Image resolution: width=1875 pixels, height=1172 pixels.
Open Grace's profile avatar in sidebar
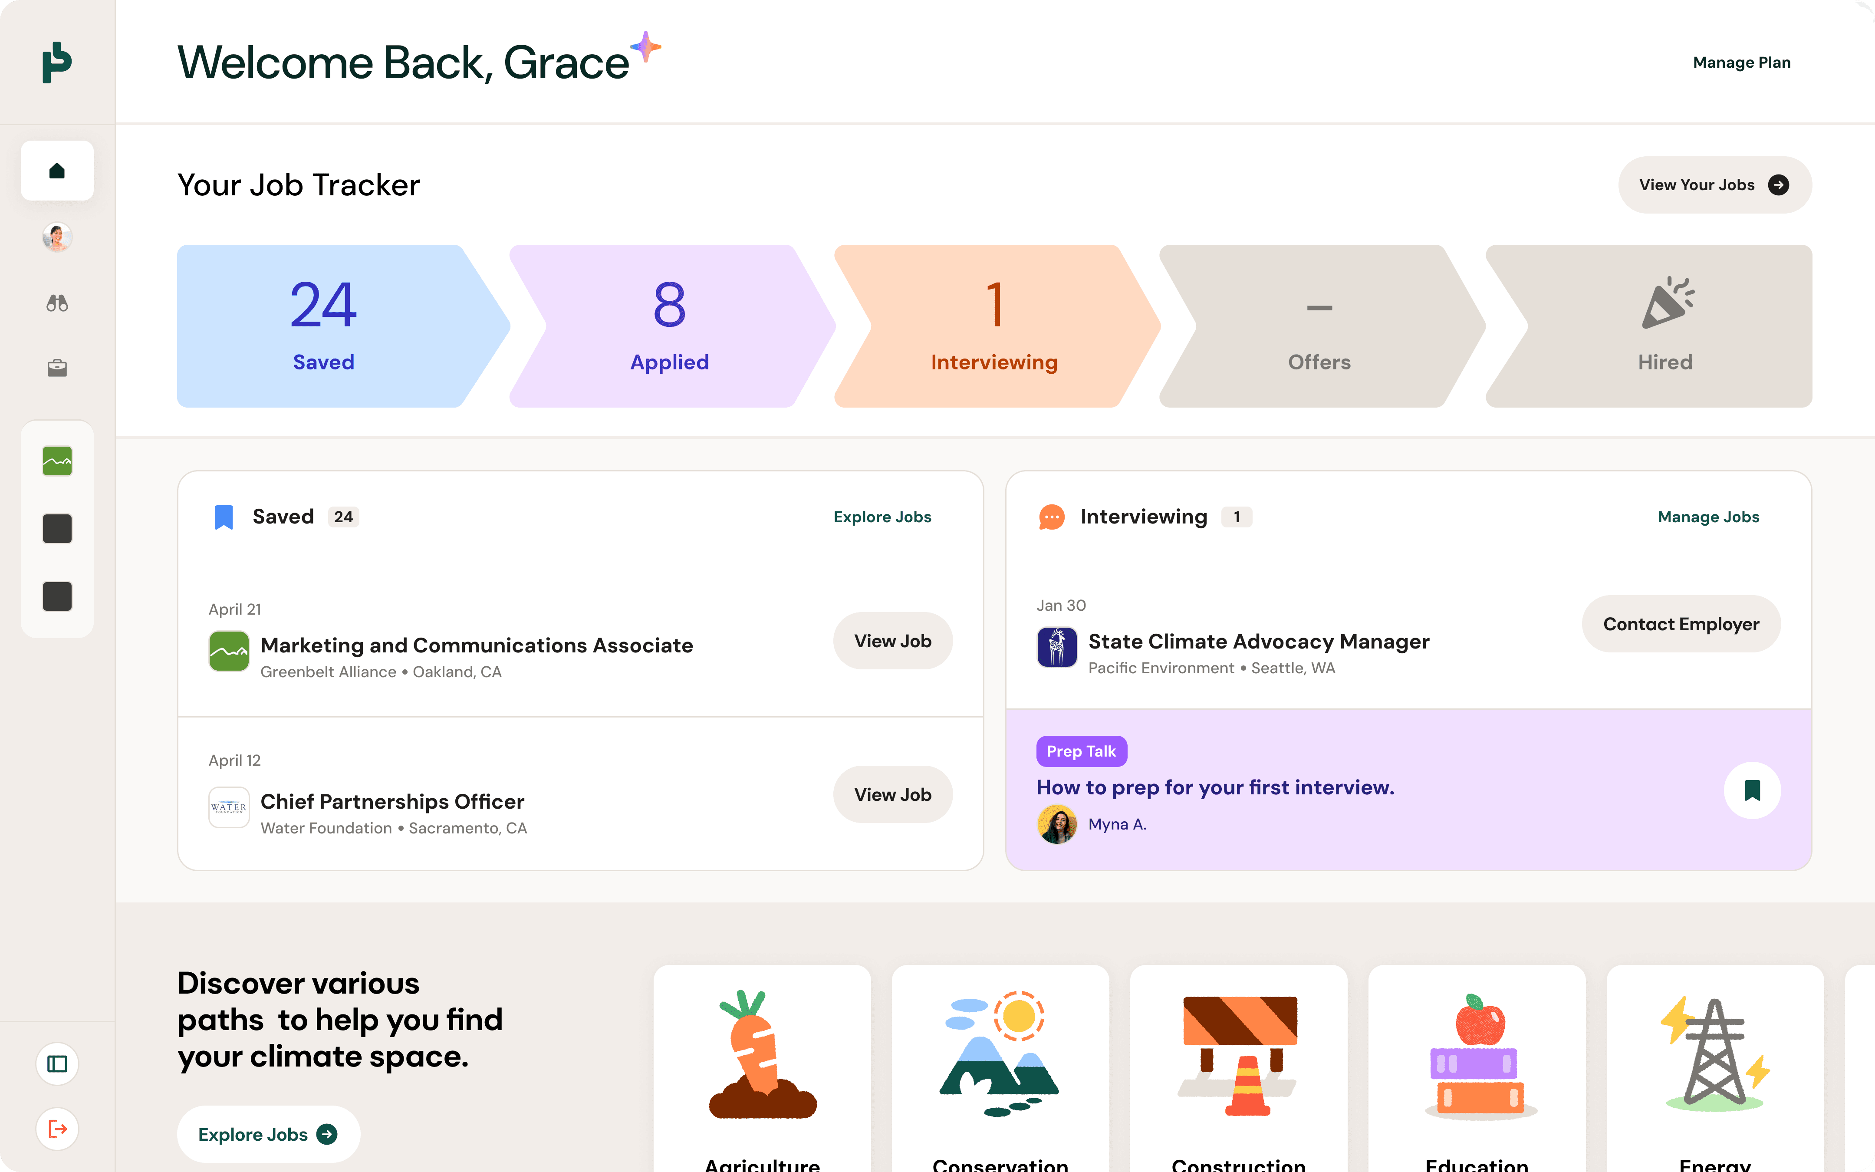[x=56, y=237]
